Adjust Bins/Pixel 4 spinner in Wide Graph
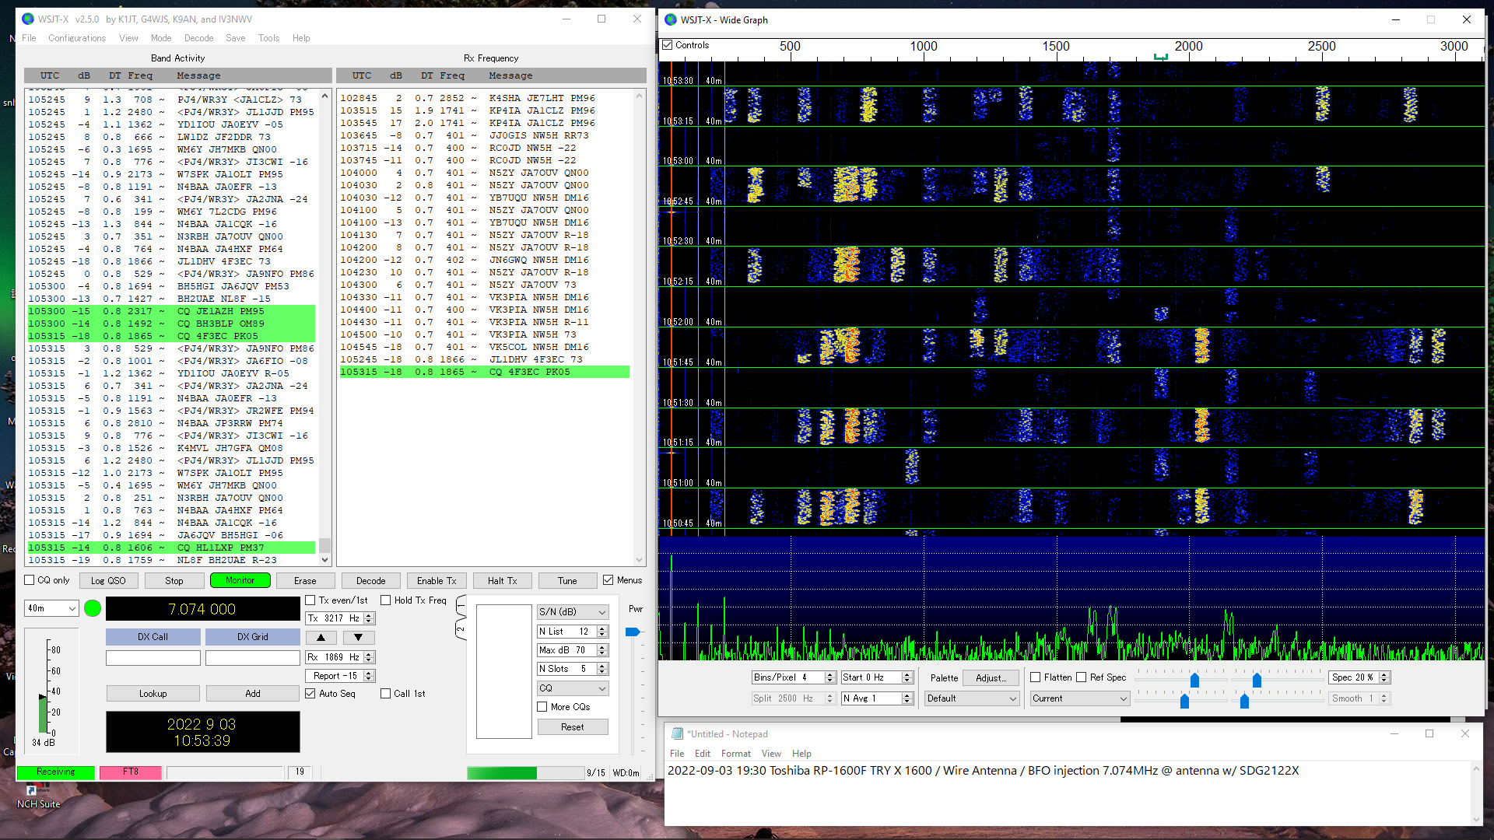This screenshot has width=1494, height=840. tap(830, 677)
